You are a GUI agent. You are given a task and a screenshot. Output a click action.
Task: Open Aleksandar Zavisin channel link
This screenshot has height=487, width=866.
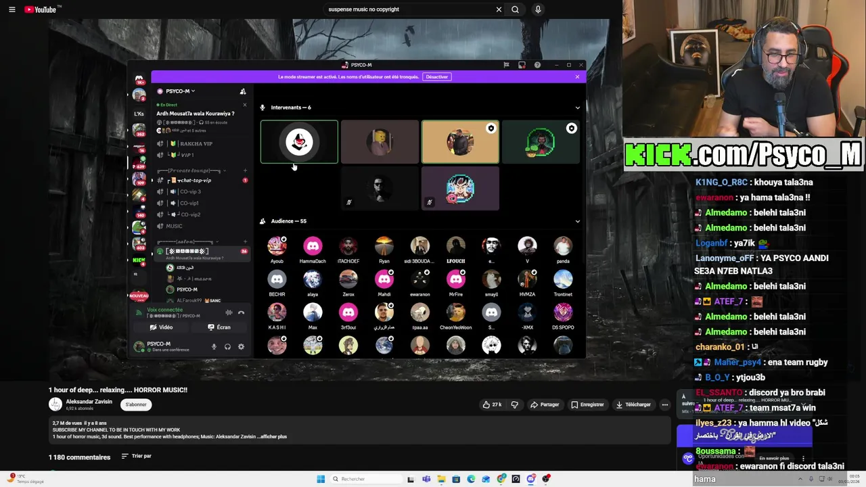tap(89, 402)
